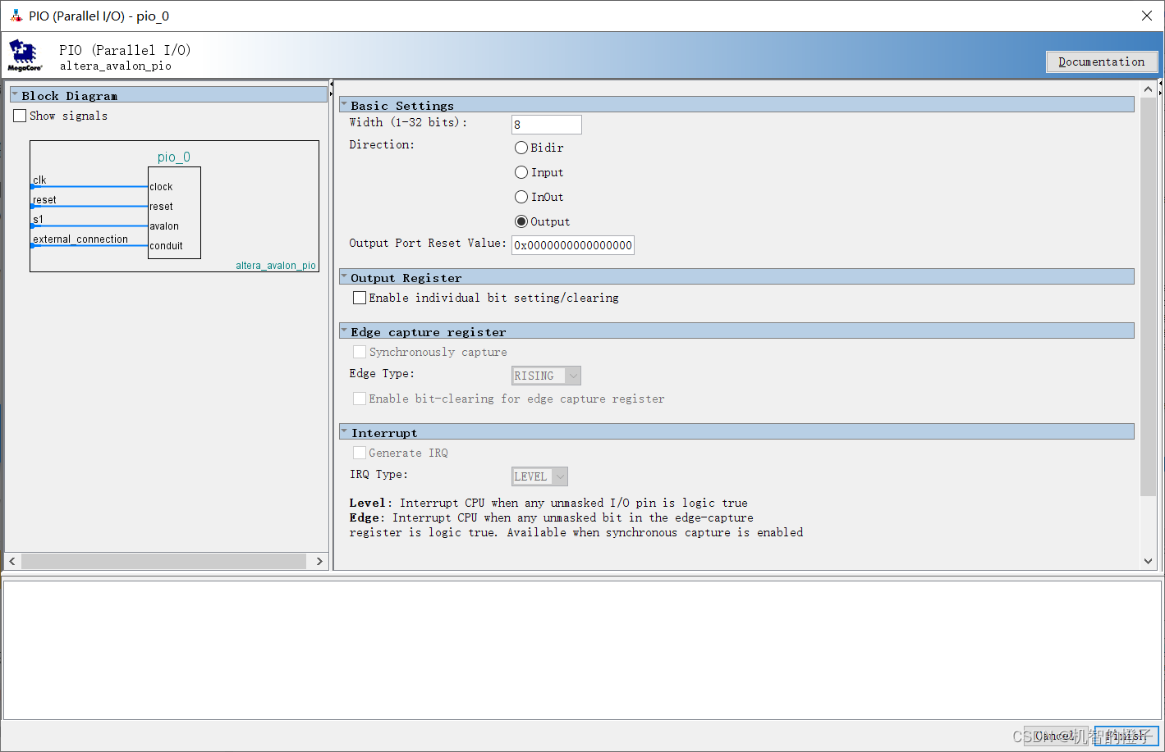Toggle bit-clearing for edge capture register
Viewport: 1165px width, 752px height.
point(360,399)
